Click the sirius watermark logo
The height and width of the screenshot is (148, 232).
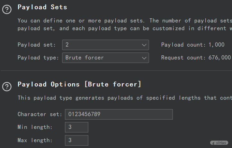[219, 143]
